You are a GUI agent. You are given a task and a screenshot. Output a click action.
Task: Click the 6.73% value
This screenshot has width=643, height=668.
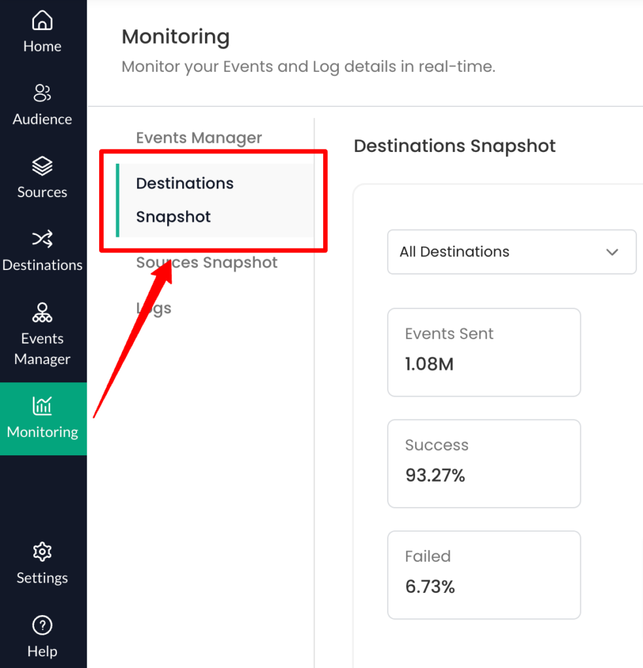point(430,586)
